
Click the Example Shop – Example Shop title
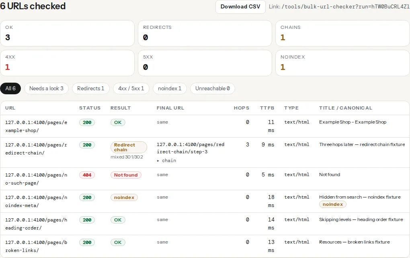pos(353,122)
